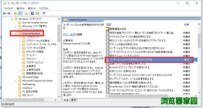Select 新たにインストールされたアドオンを自動的にアクティブ化する policy

pos(137,40)
